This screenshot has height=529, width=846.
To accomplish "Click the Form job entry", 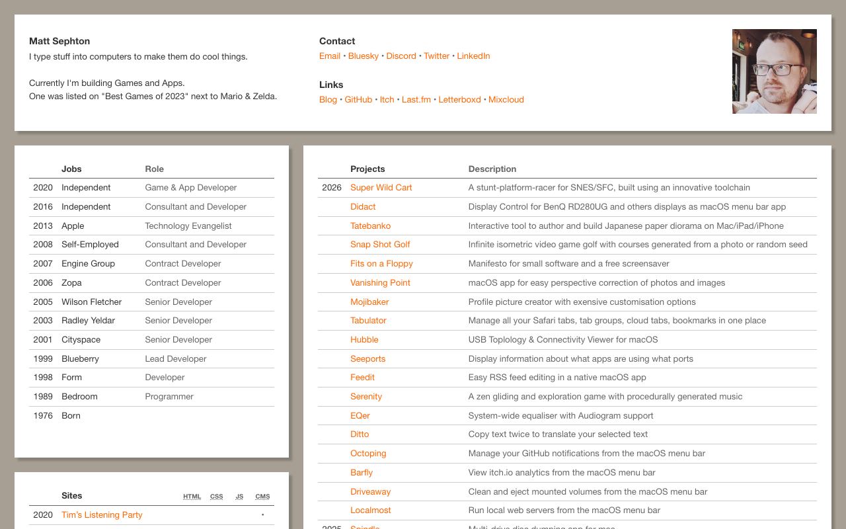I will click(71, 378).
